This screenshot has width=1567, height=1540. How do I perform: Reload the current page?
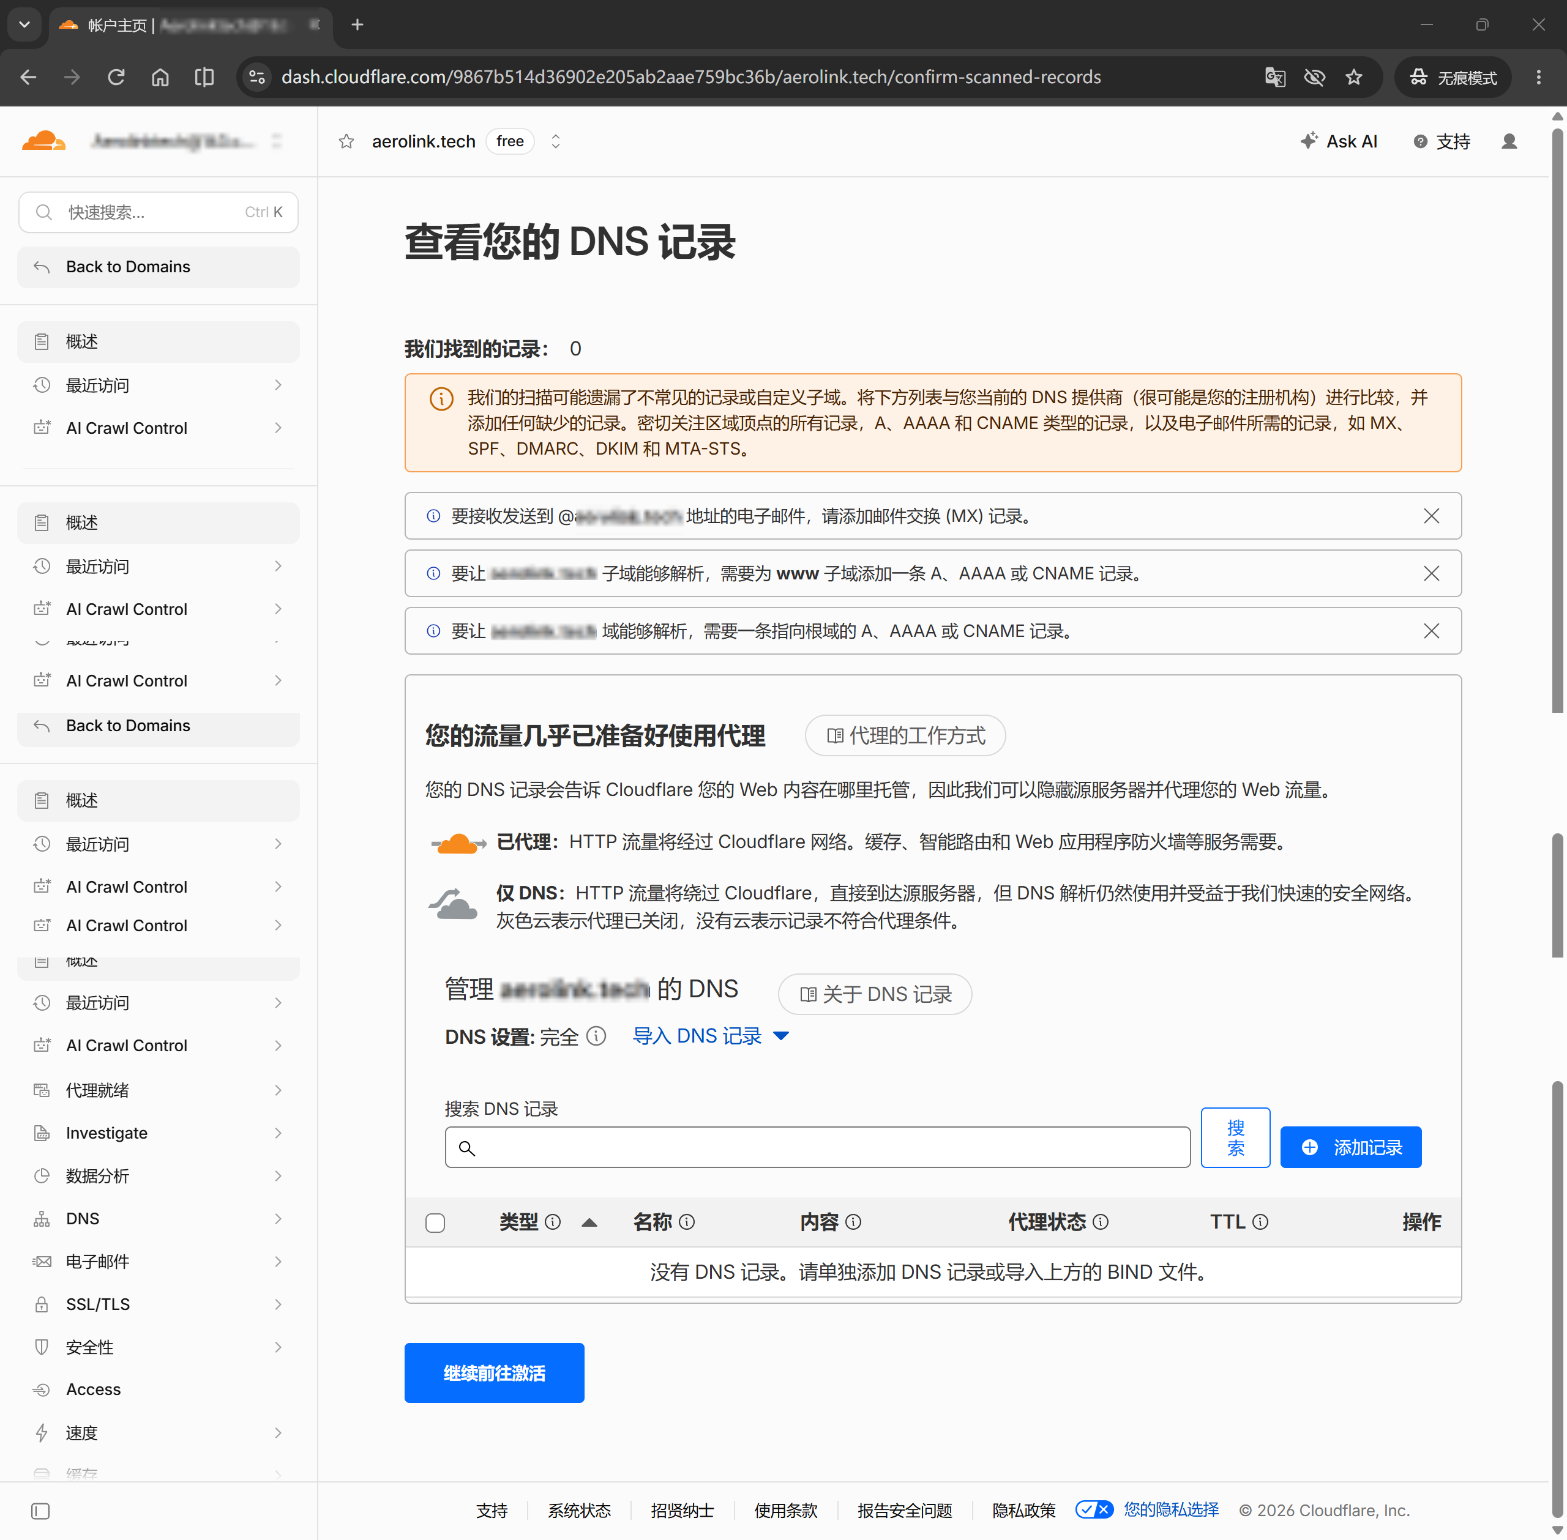116,77
